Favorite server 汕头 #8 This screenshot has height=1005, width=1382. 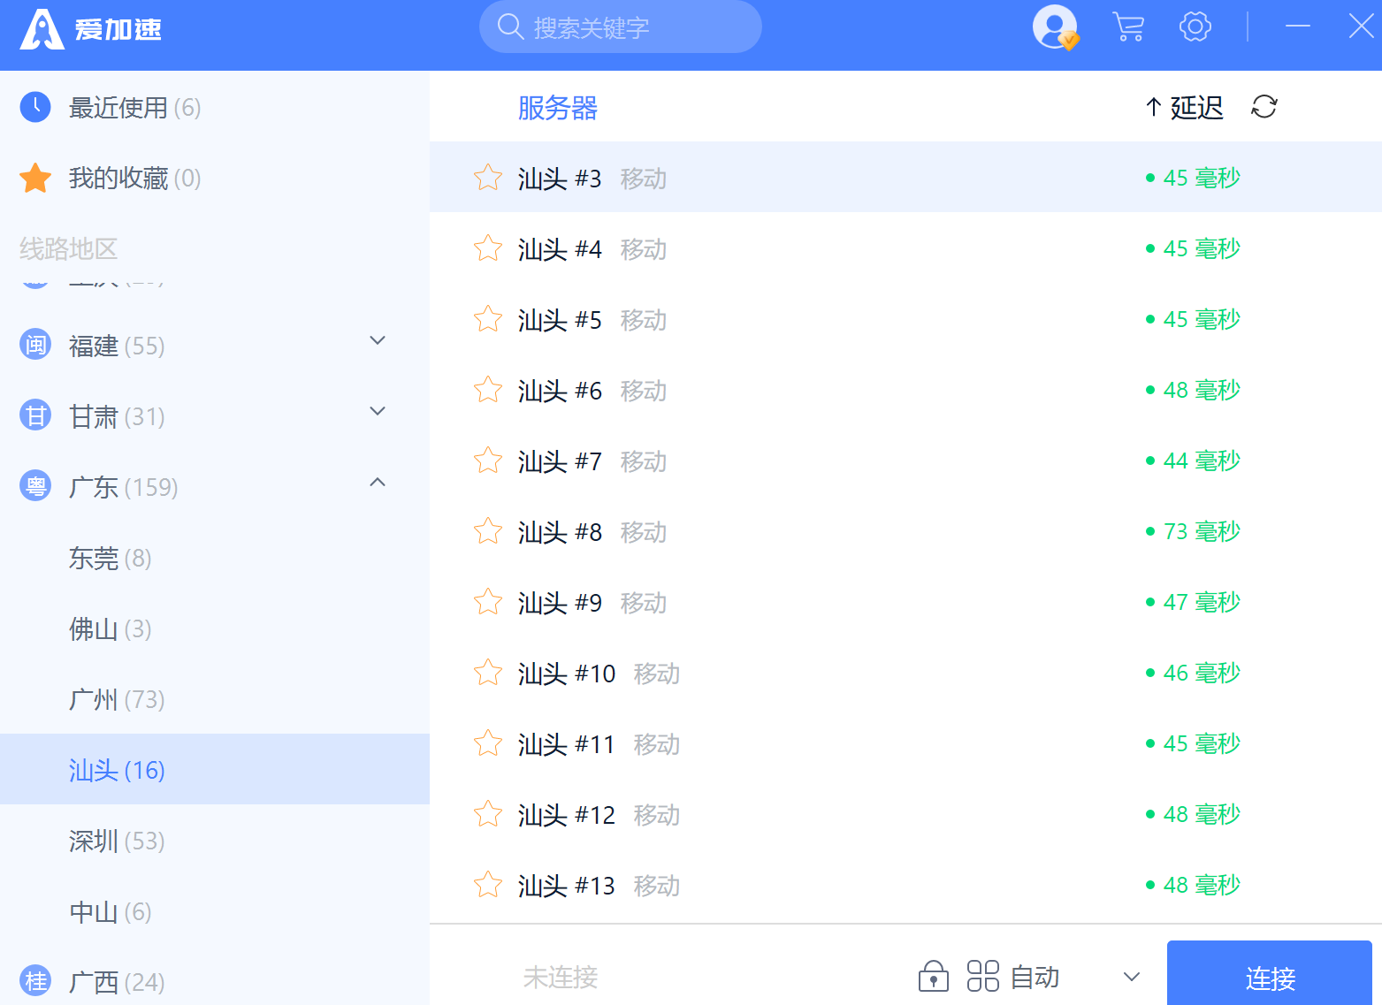(x=488, y=531)
